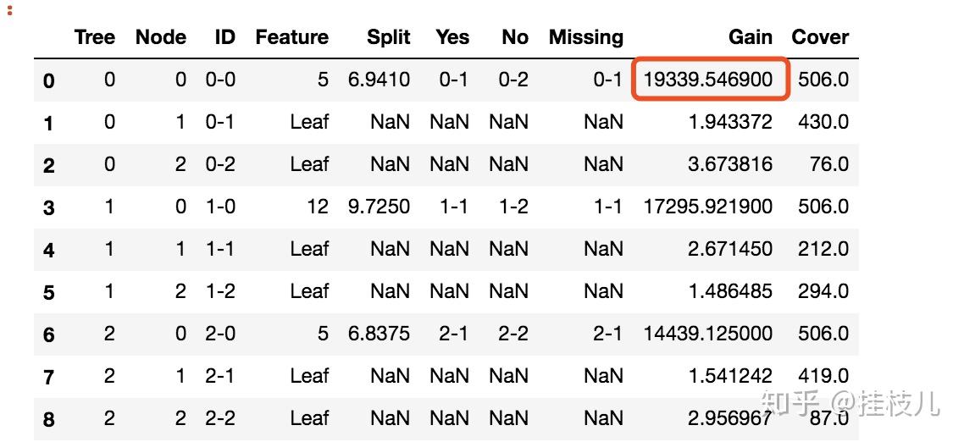This screenshot has width=964, height=442.
Task: Click the Feature cell with value 12
Action: [x=317, y=207]
